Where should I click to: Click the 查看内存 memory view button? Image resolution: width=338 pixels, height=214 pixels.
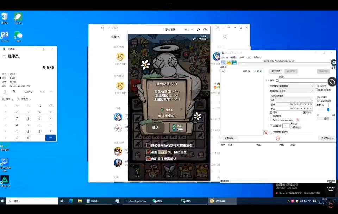pyautogui.click(x=229, y=138)
